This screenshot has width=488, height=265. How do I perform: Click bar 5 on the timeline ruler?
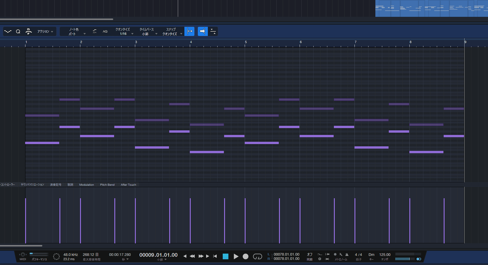coord(246,42)
